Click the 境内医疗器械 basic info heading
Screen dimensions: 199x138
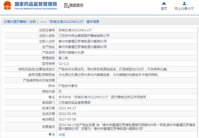pyautogui.click(x=53, y=22)
